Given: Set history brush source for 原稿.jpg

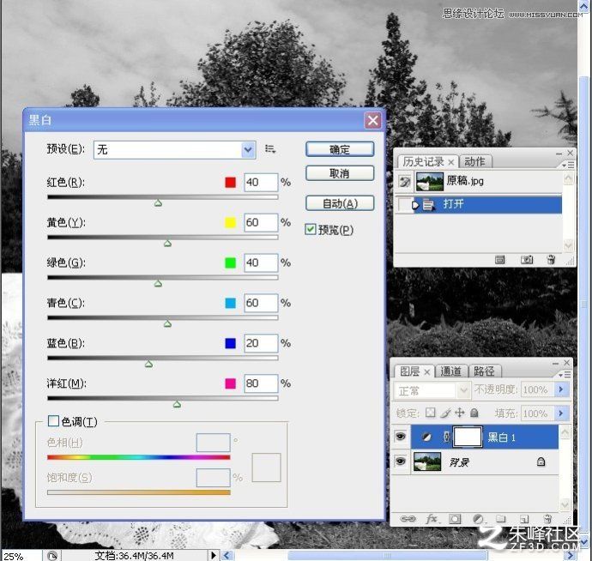Looking at the screenshot, I should (405, 182).
